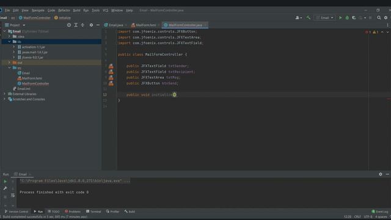The width and height of the screenshot is (391, 220).
Task: Click UTF-8 encoding in status bar
Action: tap(368, 217)
